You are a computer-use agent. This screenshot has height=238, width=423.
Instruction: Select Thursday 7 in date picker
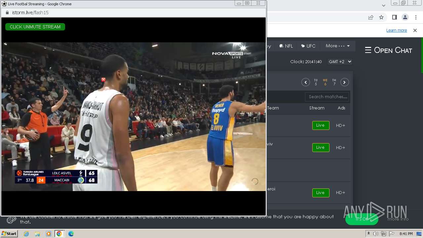coord(334,82)
